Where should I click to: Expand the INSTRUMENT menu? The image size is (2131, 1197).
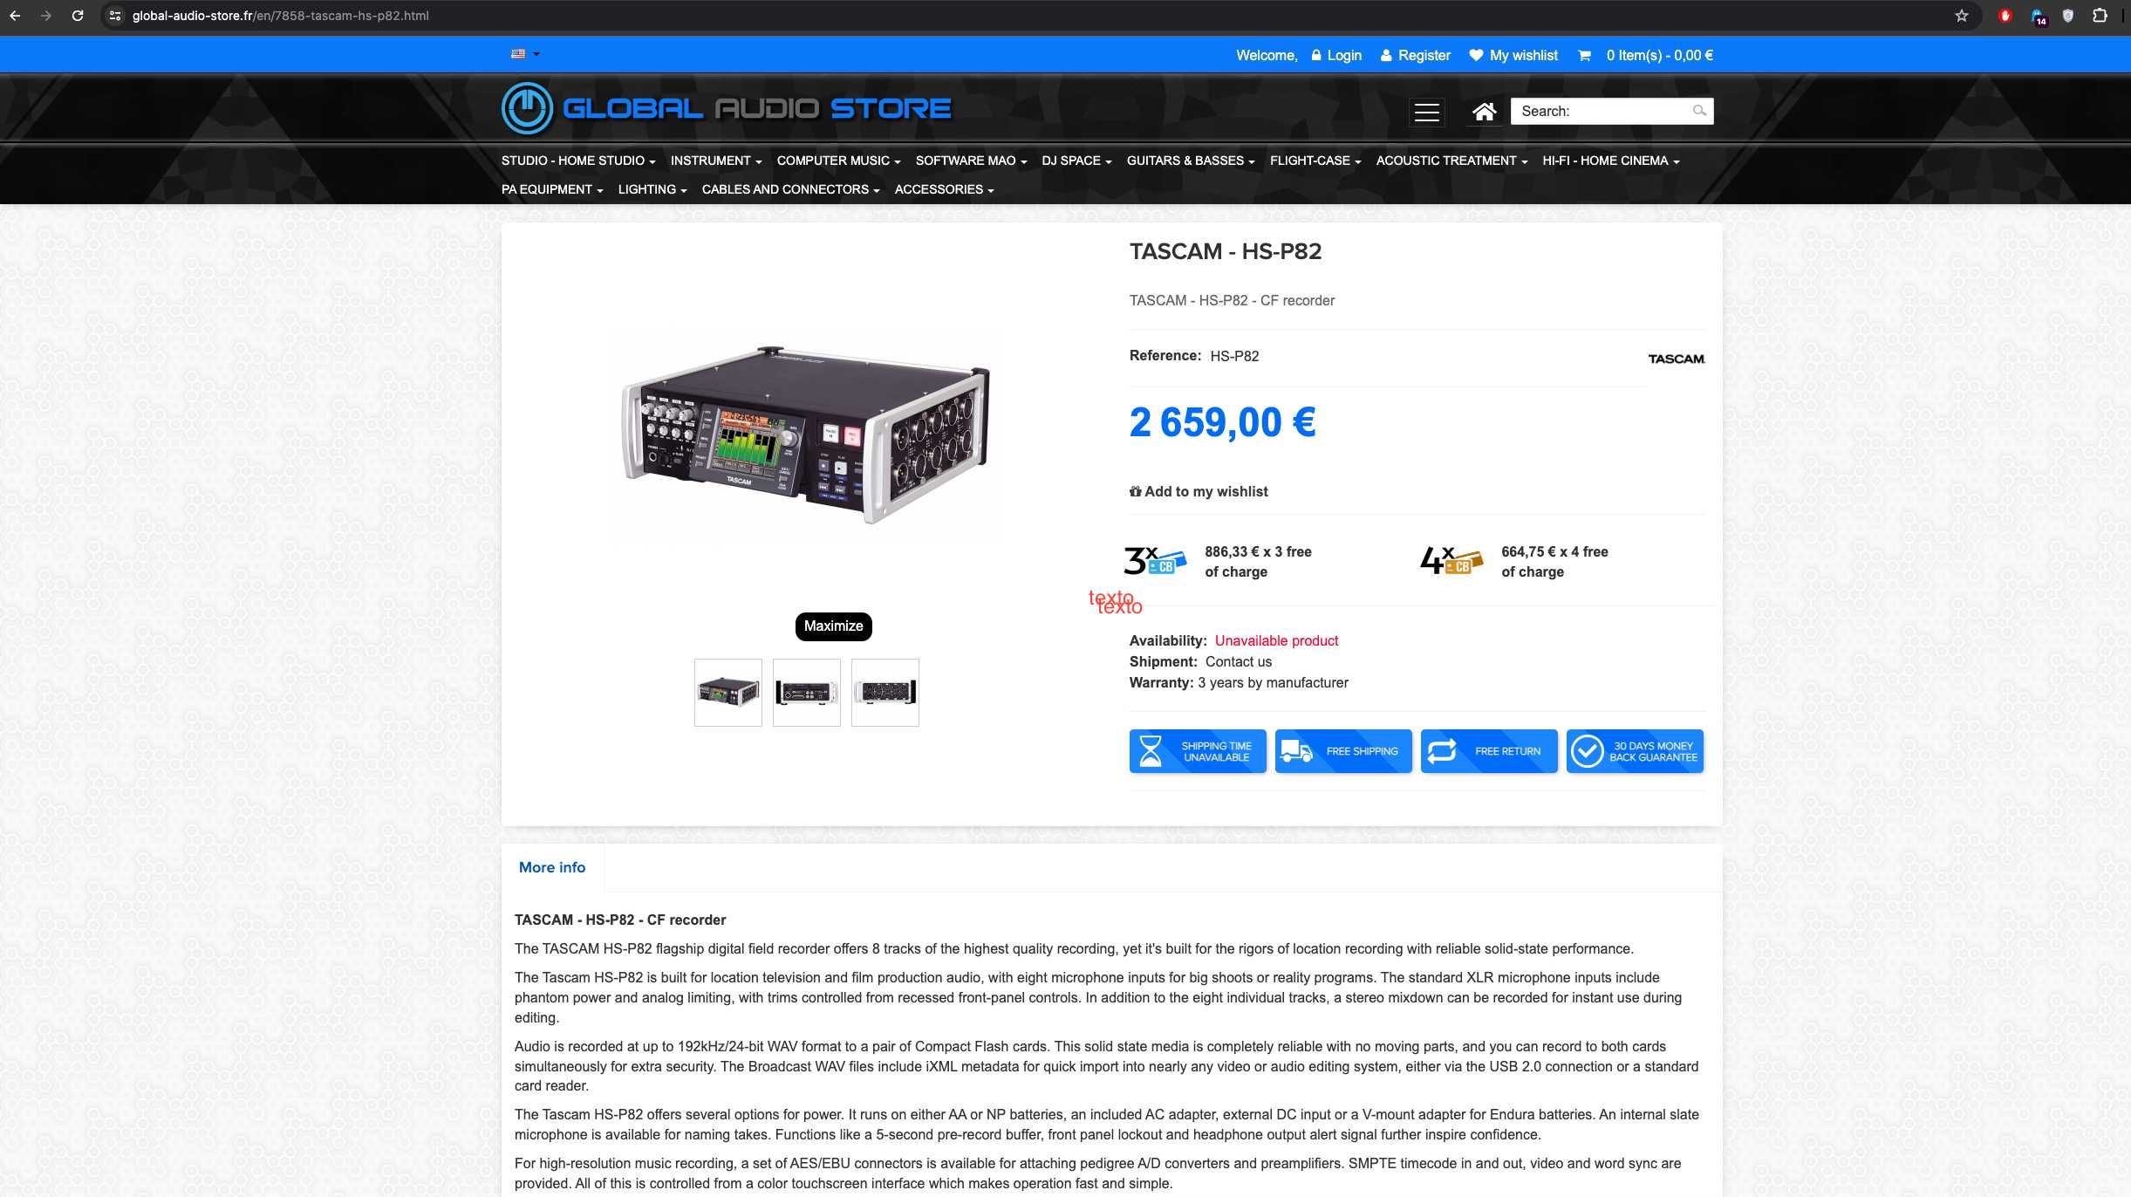pyautogui.click(x=716, y=161)
